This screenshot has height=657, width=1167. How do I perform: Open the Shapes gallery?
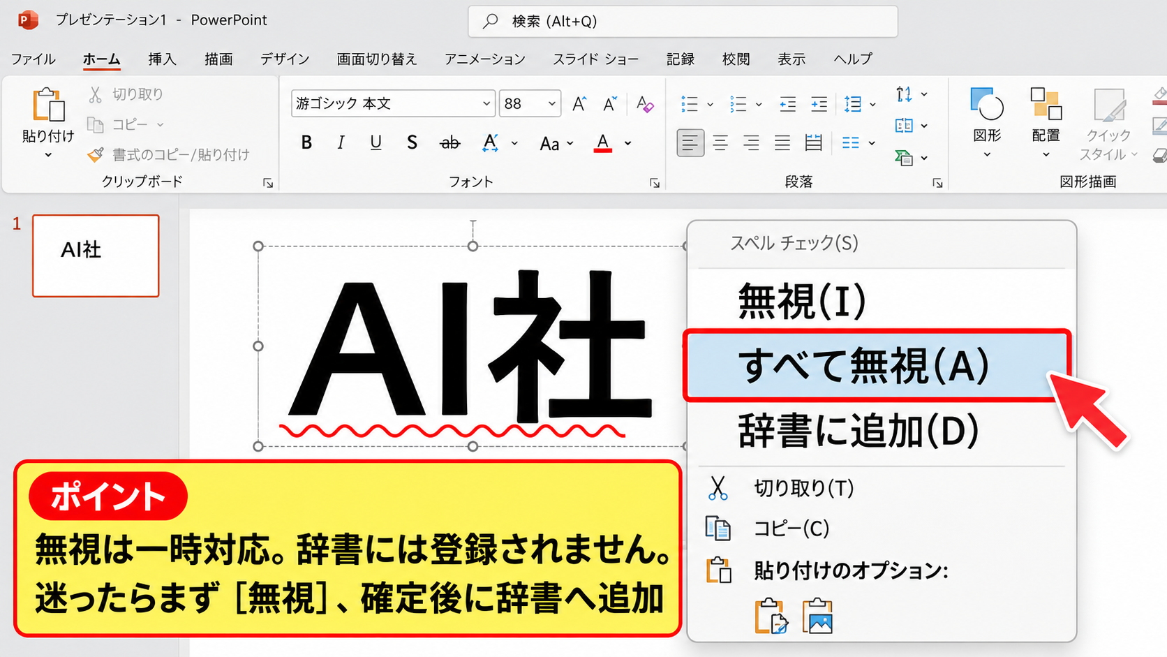(x=987, y=121)
